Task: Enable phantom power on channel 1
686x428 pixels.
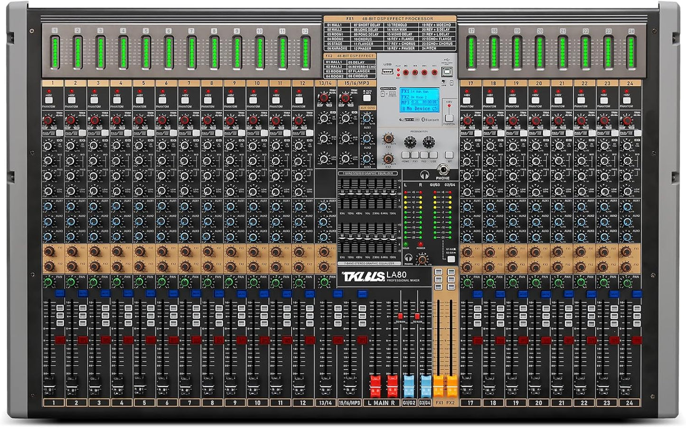Action: (x=49, y=100)
